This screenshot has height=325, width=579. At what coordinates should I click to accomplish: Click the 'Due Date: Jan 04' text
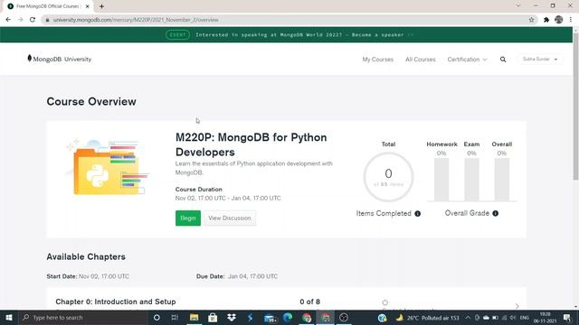[x=237, y=276]
